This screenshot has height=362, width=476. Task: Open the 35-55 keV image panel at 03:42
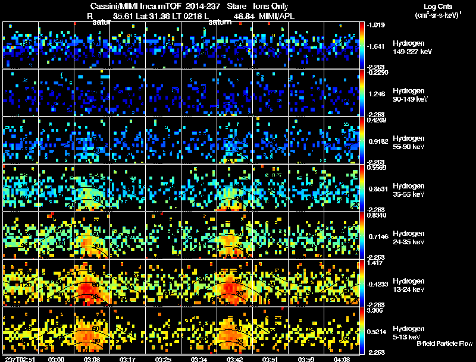coord(234,188)
